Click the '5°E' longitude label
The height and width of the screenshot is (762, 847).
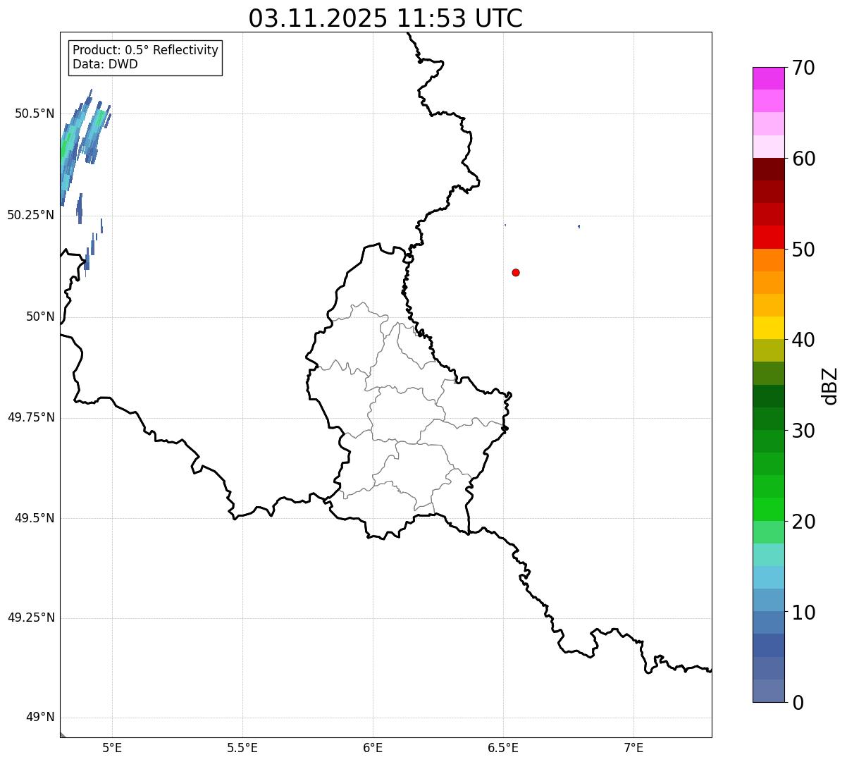112,748
